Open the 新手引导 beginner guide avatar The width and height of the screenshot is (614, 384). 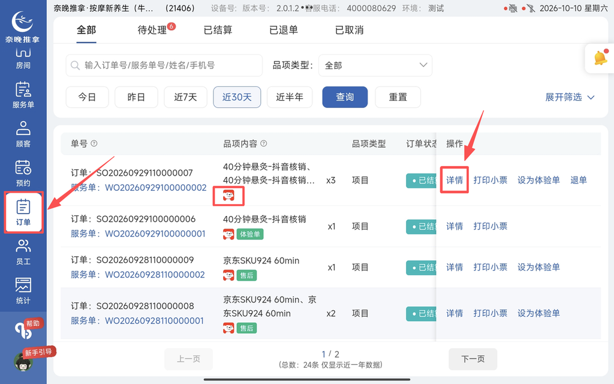pos(24,361)
